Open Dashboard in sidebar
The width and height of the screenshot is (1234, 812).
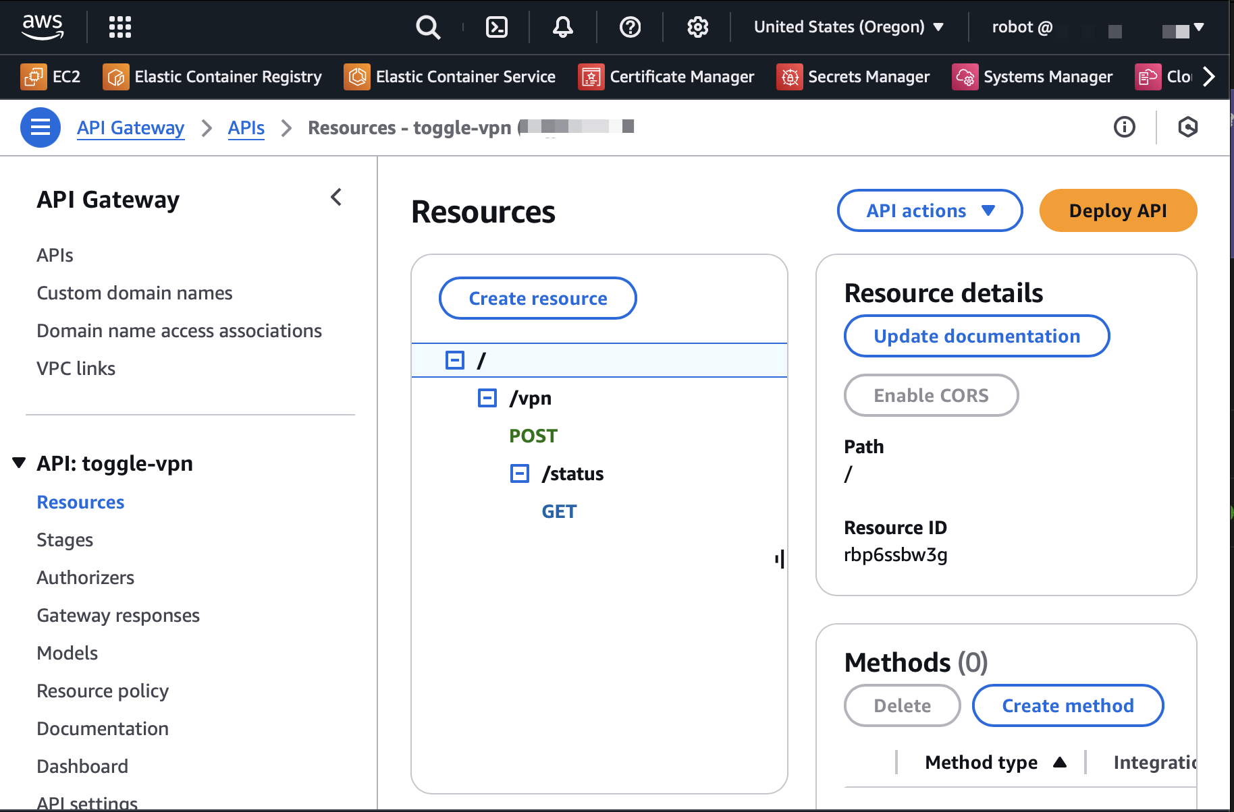point(82,766)
